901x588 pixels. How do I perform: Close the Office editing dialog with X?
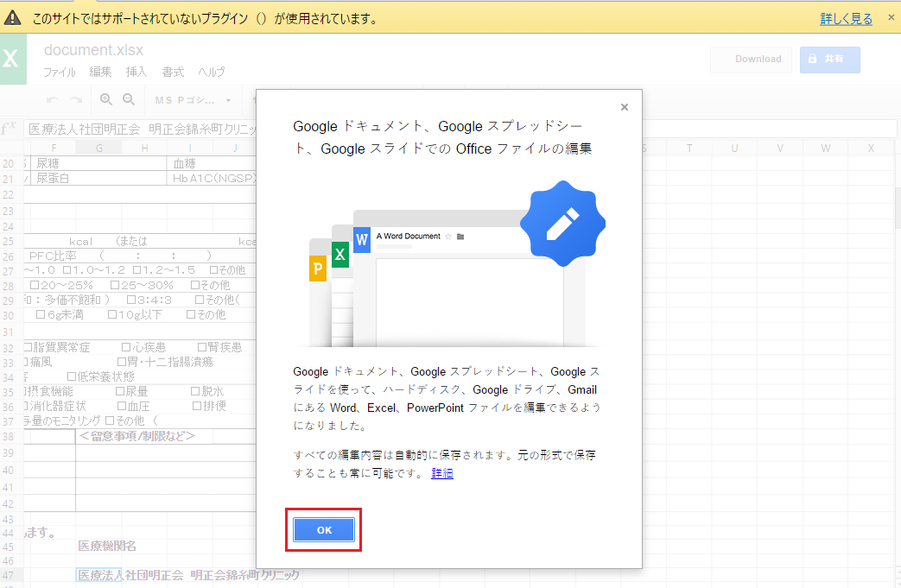click(625, 107)
